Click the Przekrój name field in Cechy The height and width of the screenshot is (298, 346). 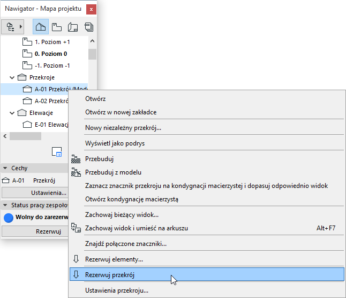coord(44,180)
